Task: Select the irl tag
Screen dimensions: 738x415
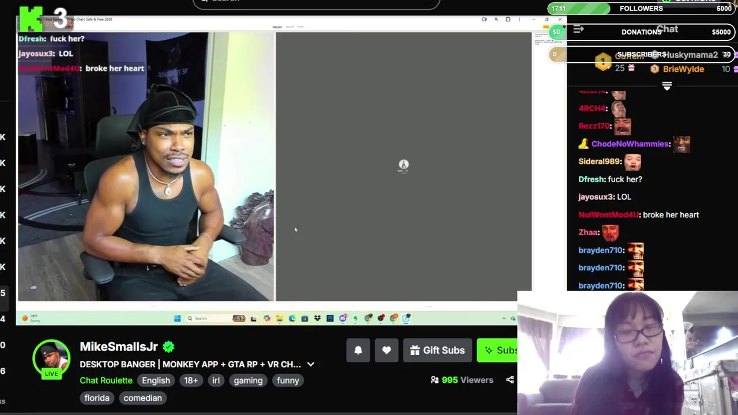Action: 216,380
